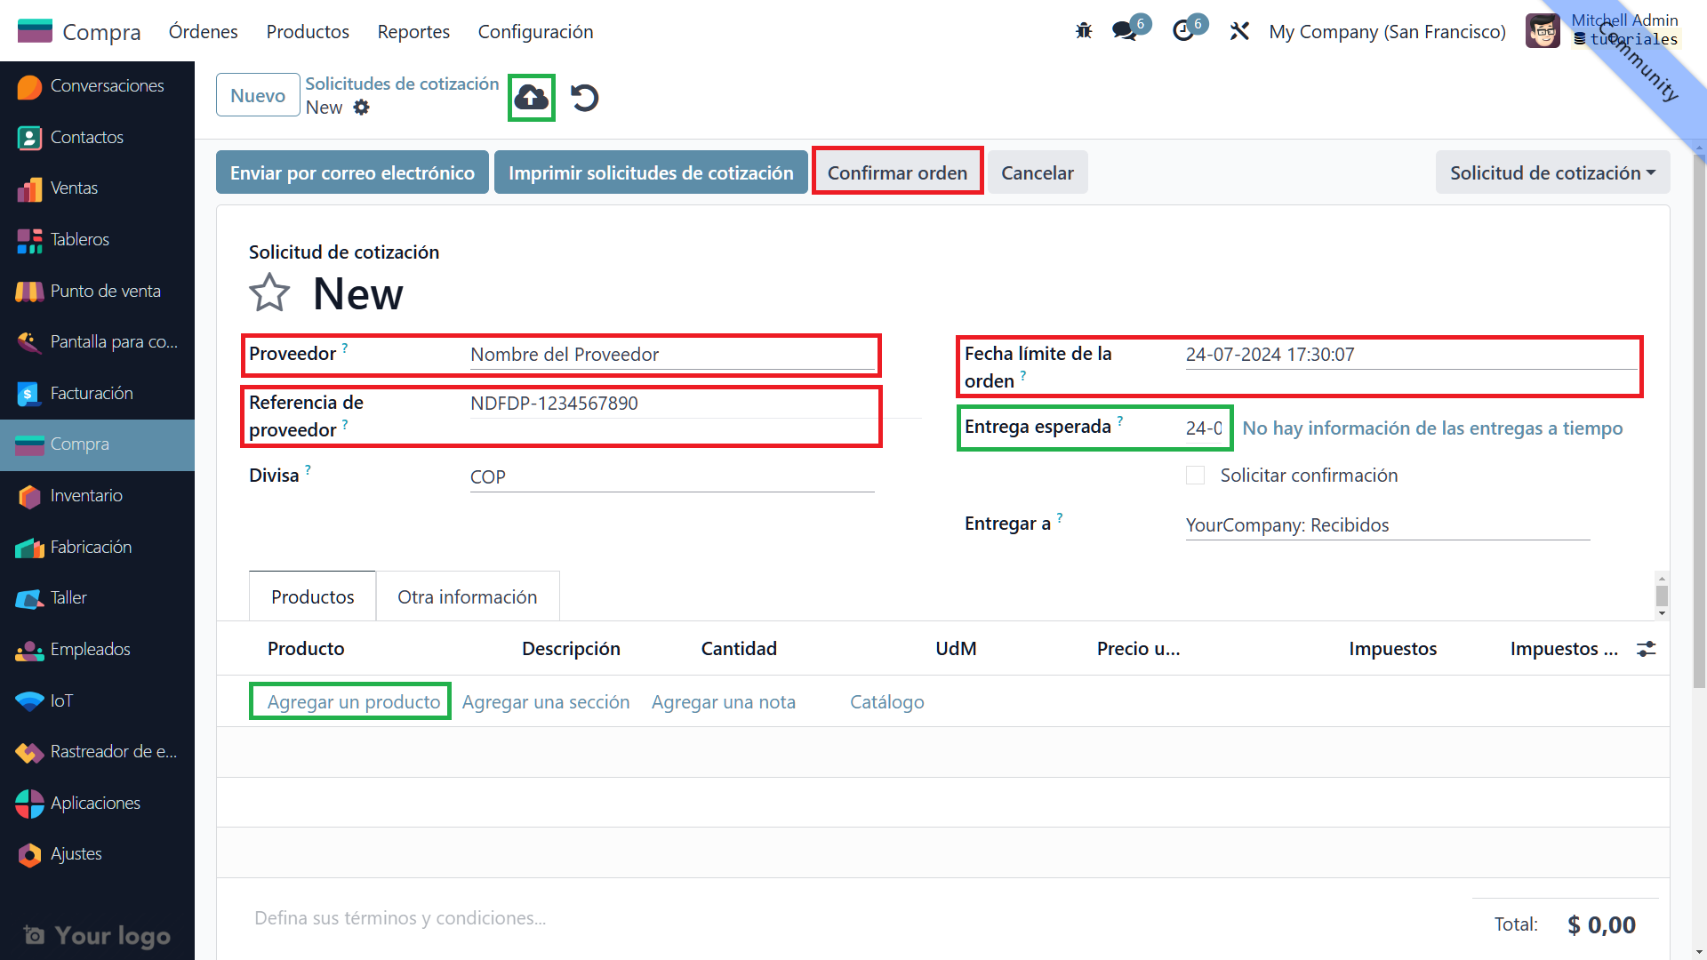This screenshot has height=960, width=1707.
Task: Enable the Solicitar confirmación checkbox
Action: pyautogui.click(x=1196, y=476)
